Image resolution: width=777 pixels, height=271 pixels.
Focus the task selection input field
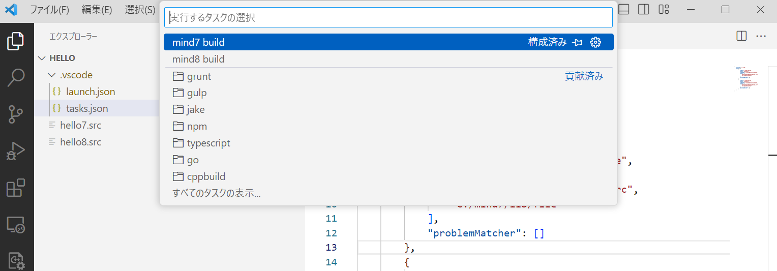(388, 17)
